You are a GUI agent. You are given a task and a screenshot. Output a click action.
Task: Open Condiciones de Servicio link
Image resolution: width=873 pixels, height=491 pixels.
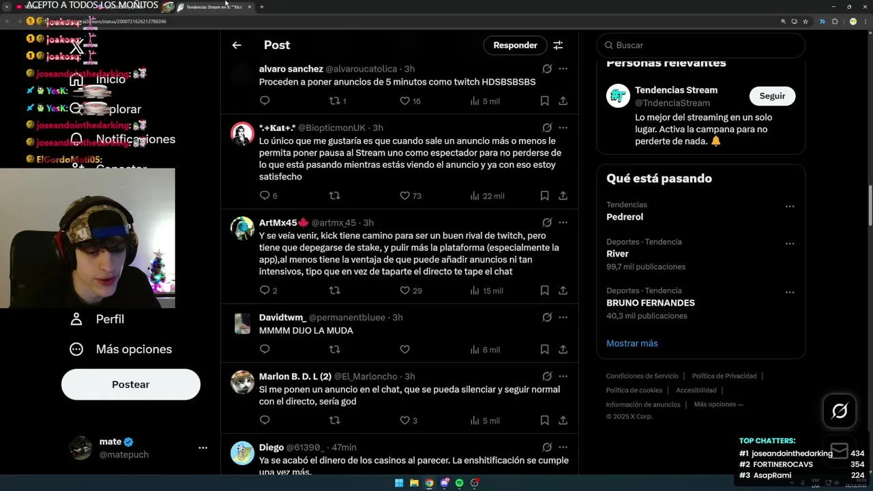click(x=642, y=376)
